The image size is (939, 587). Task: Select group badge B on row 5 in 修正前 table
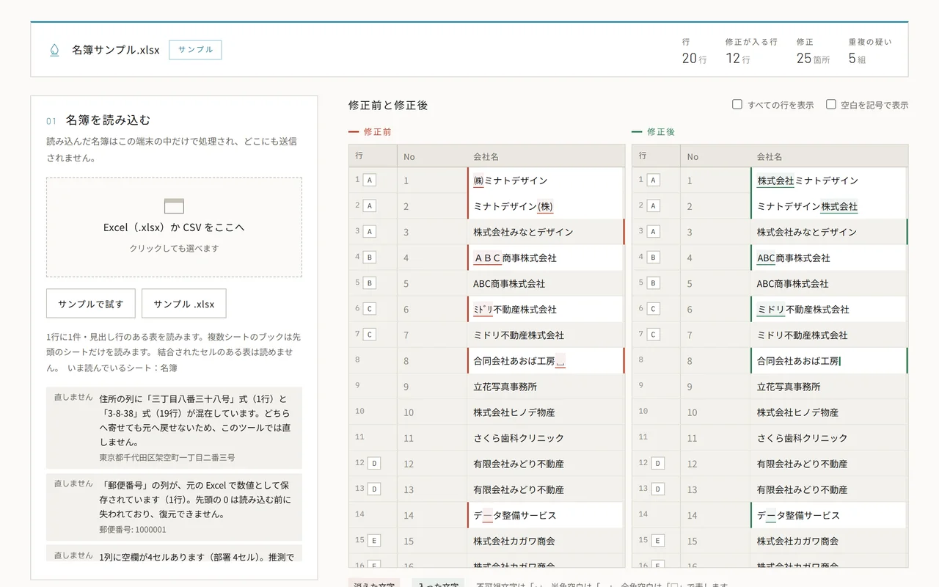pyautogui.click(x=369, y=283)
